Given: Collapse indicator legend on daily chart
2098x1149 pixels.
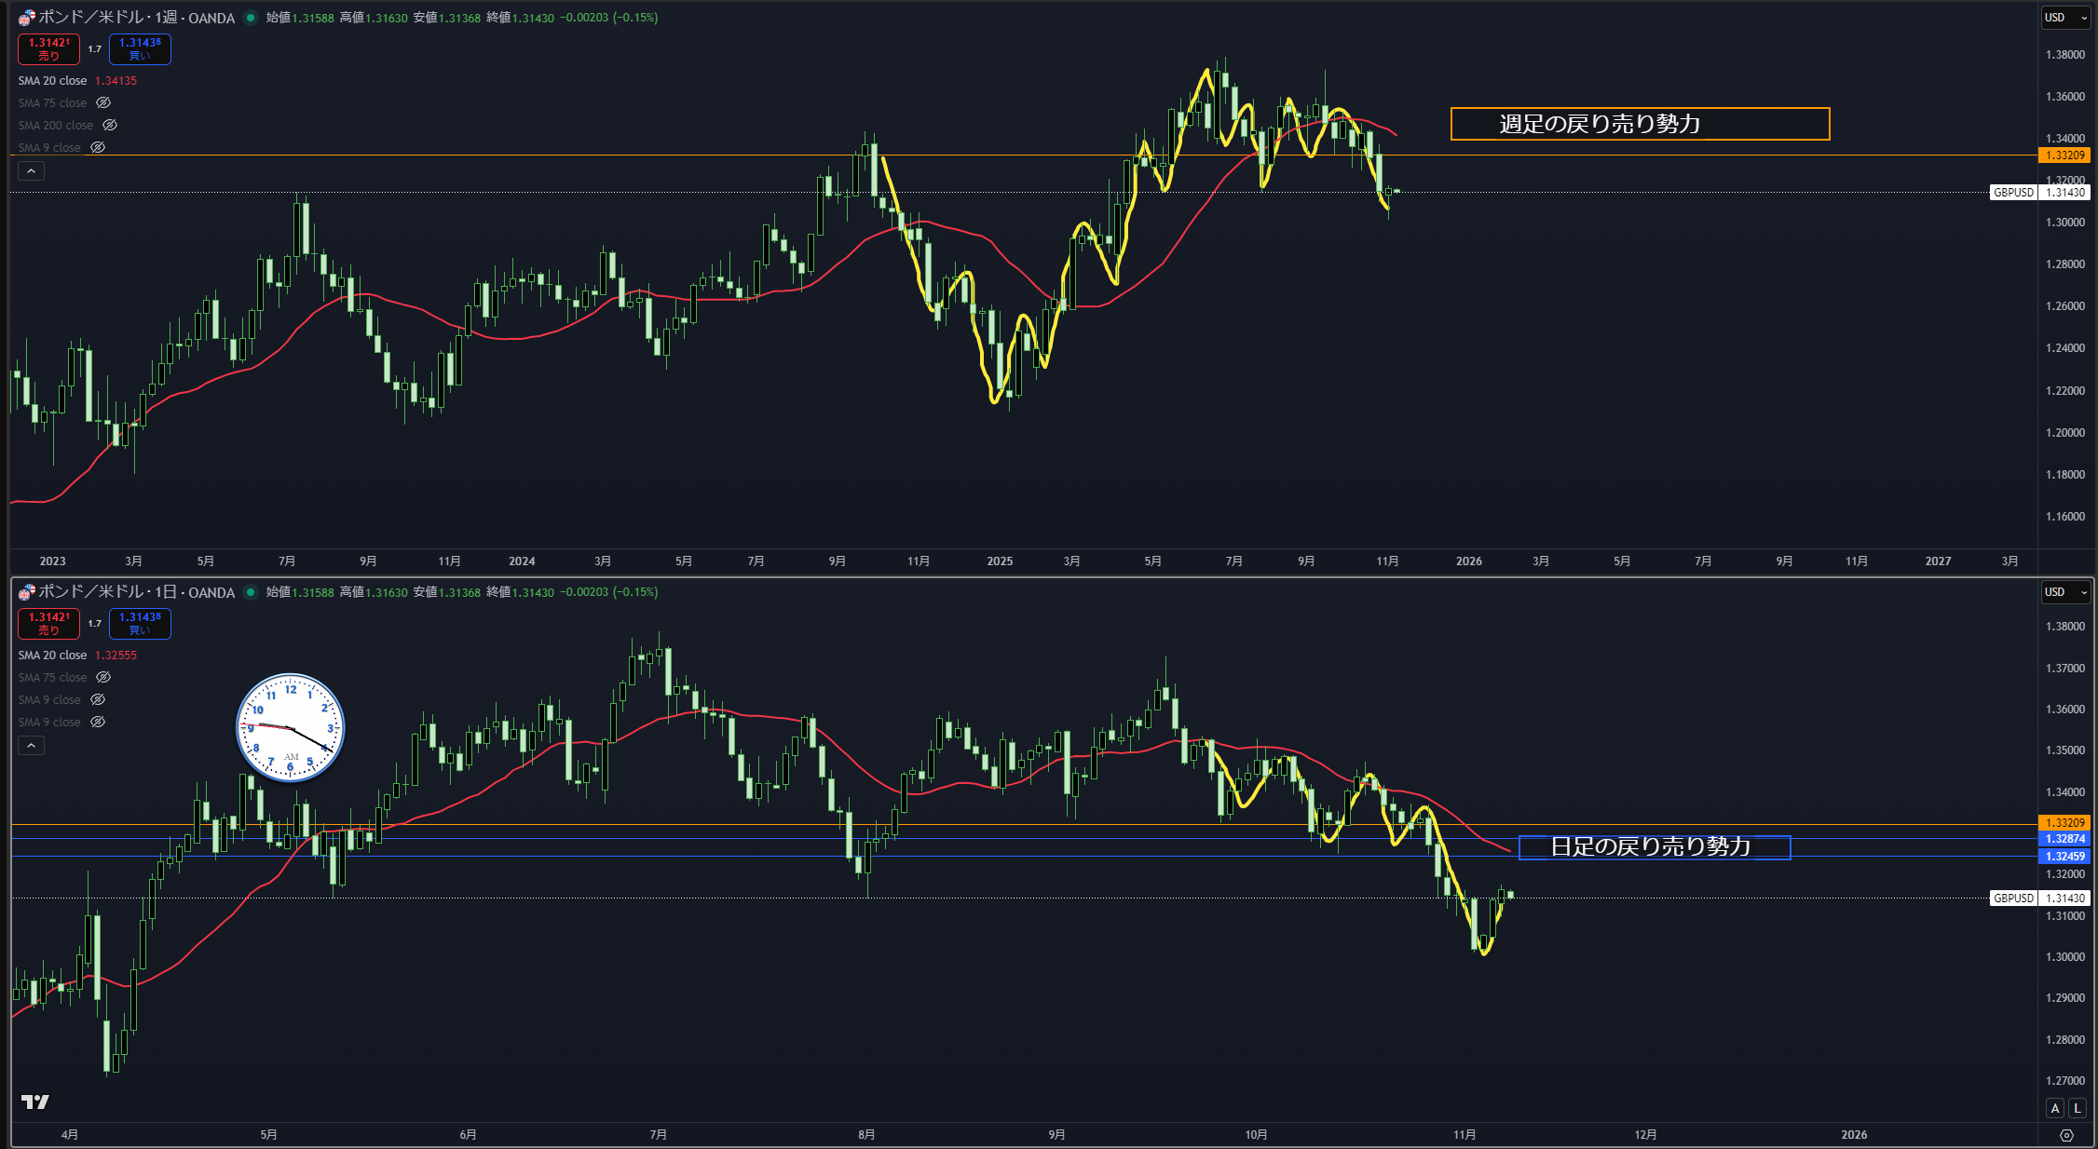Looking at the screenshot, I should coord(31,746).
